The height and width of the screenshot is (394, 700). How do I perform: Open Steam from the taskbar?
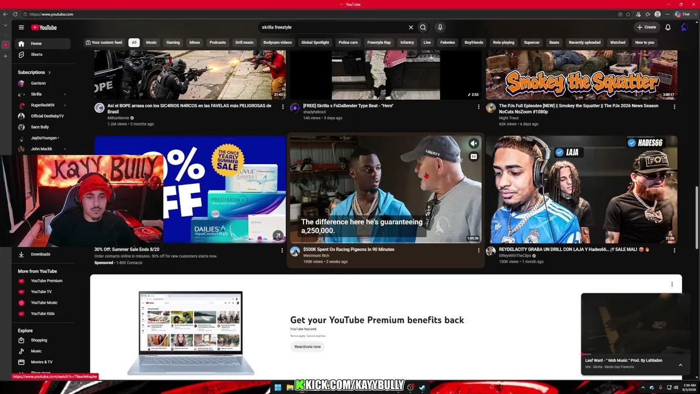422,387
